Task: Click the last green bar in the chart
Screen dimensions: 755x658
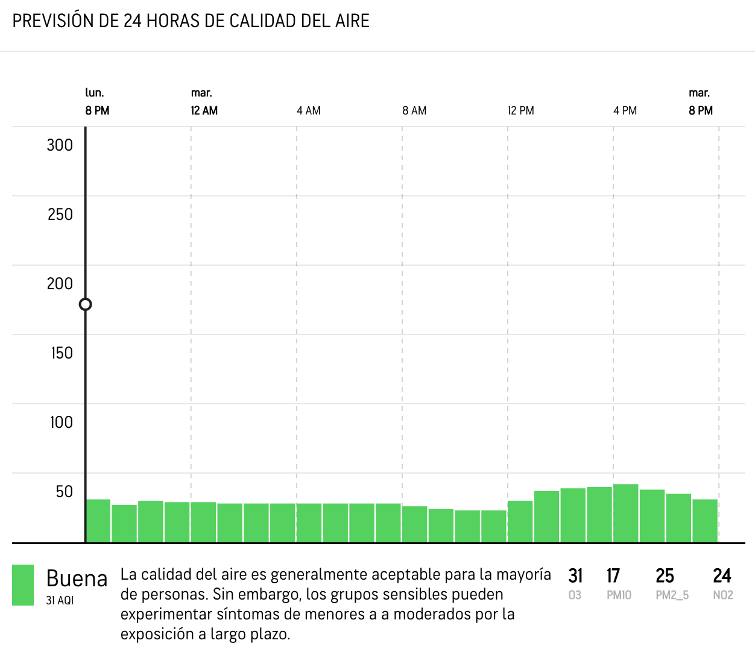Action: point(705,521)
